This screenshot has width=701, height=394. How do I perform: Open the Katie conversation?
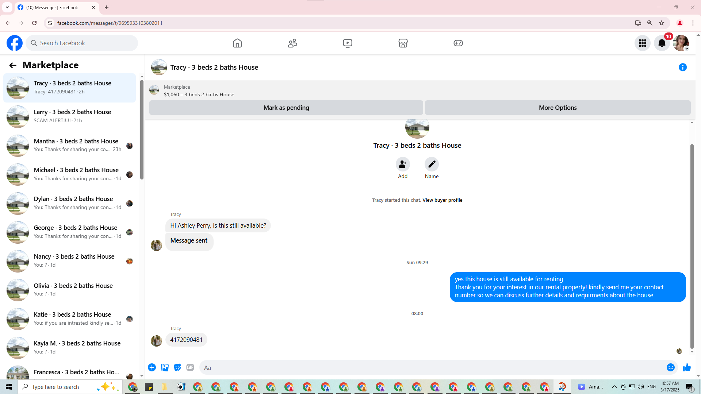(x=69, y=319)
